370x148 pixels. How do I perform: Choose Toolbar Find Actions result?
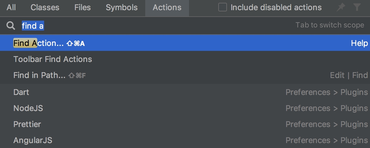(53, 59)
